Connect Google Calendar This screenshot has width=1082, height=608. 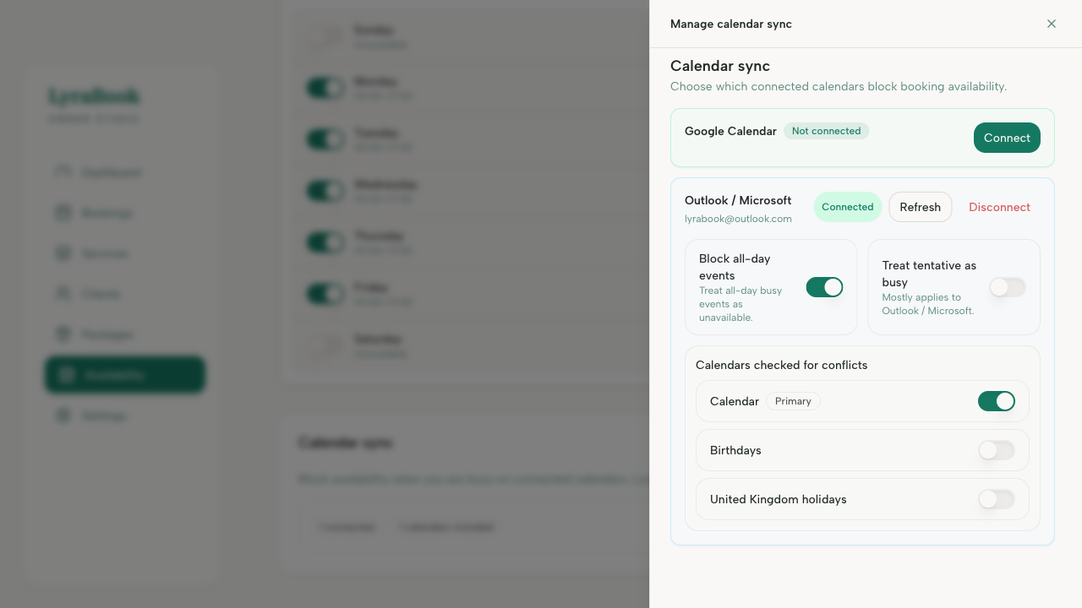point(1007,138)
